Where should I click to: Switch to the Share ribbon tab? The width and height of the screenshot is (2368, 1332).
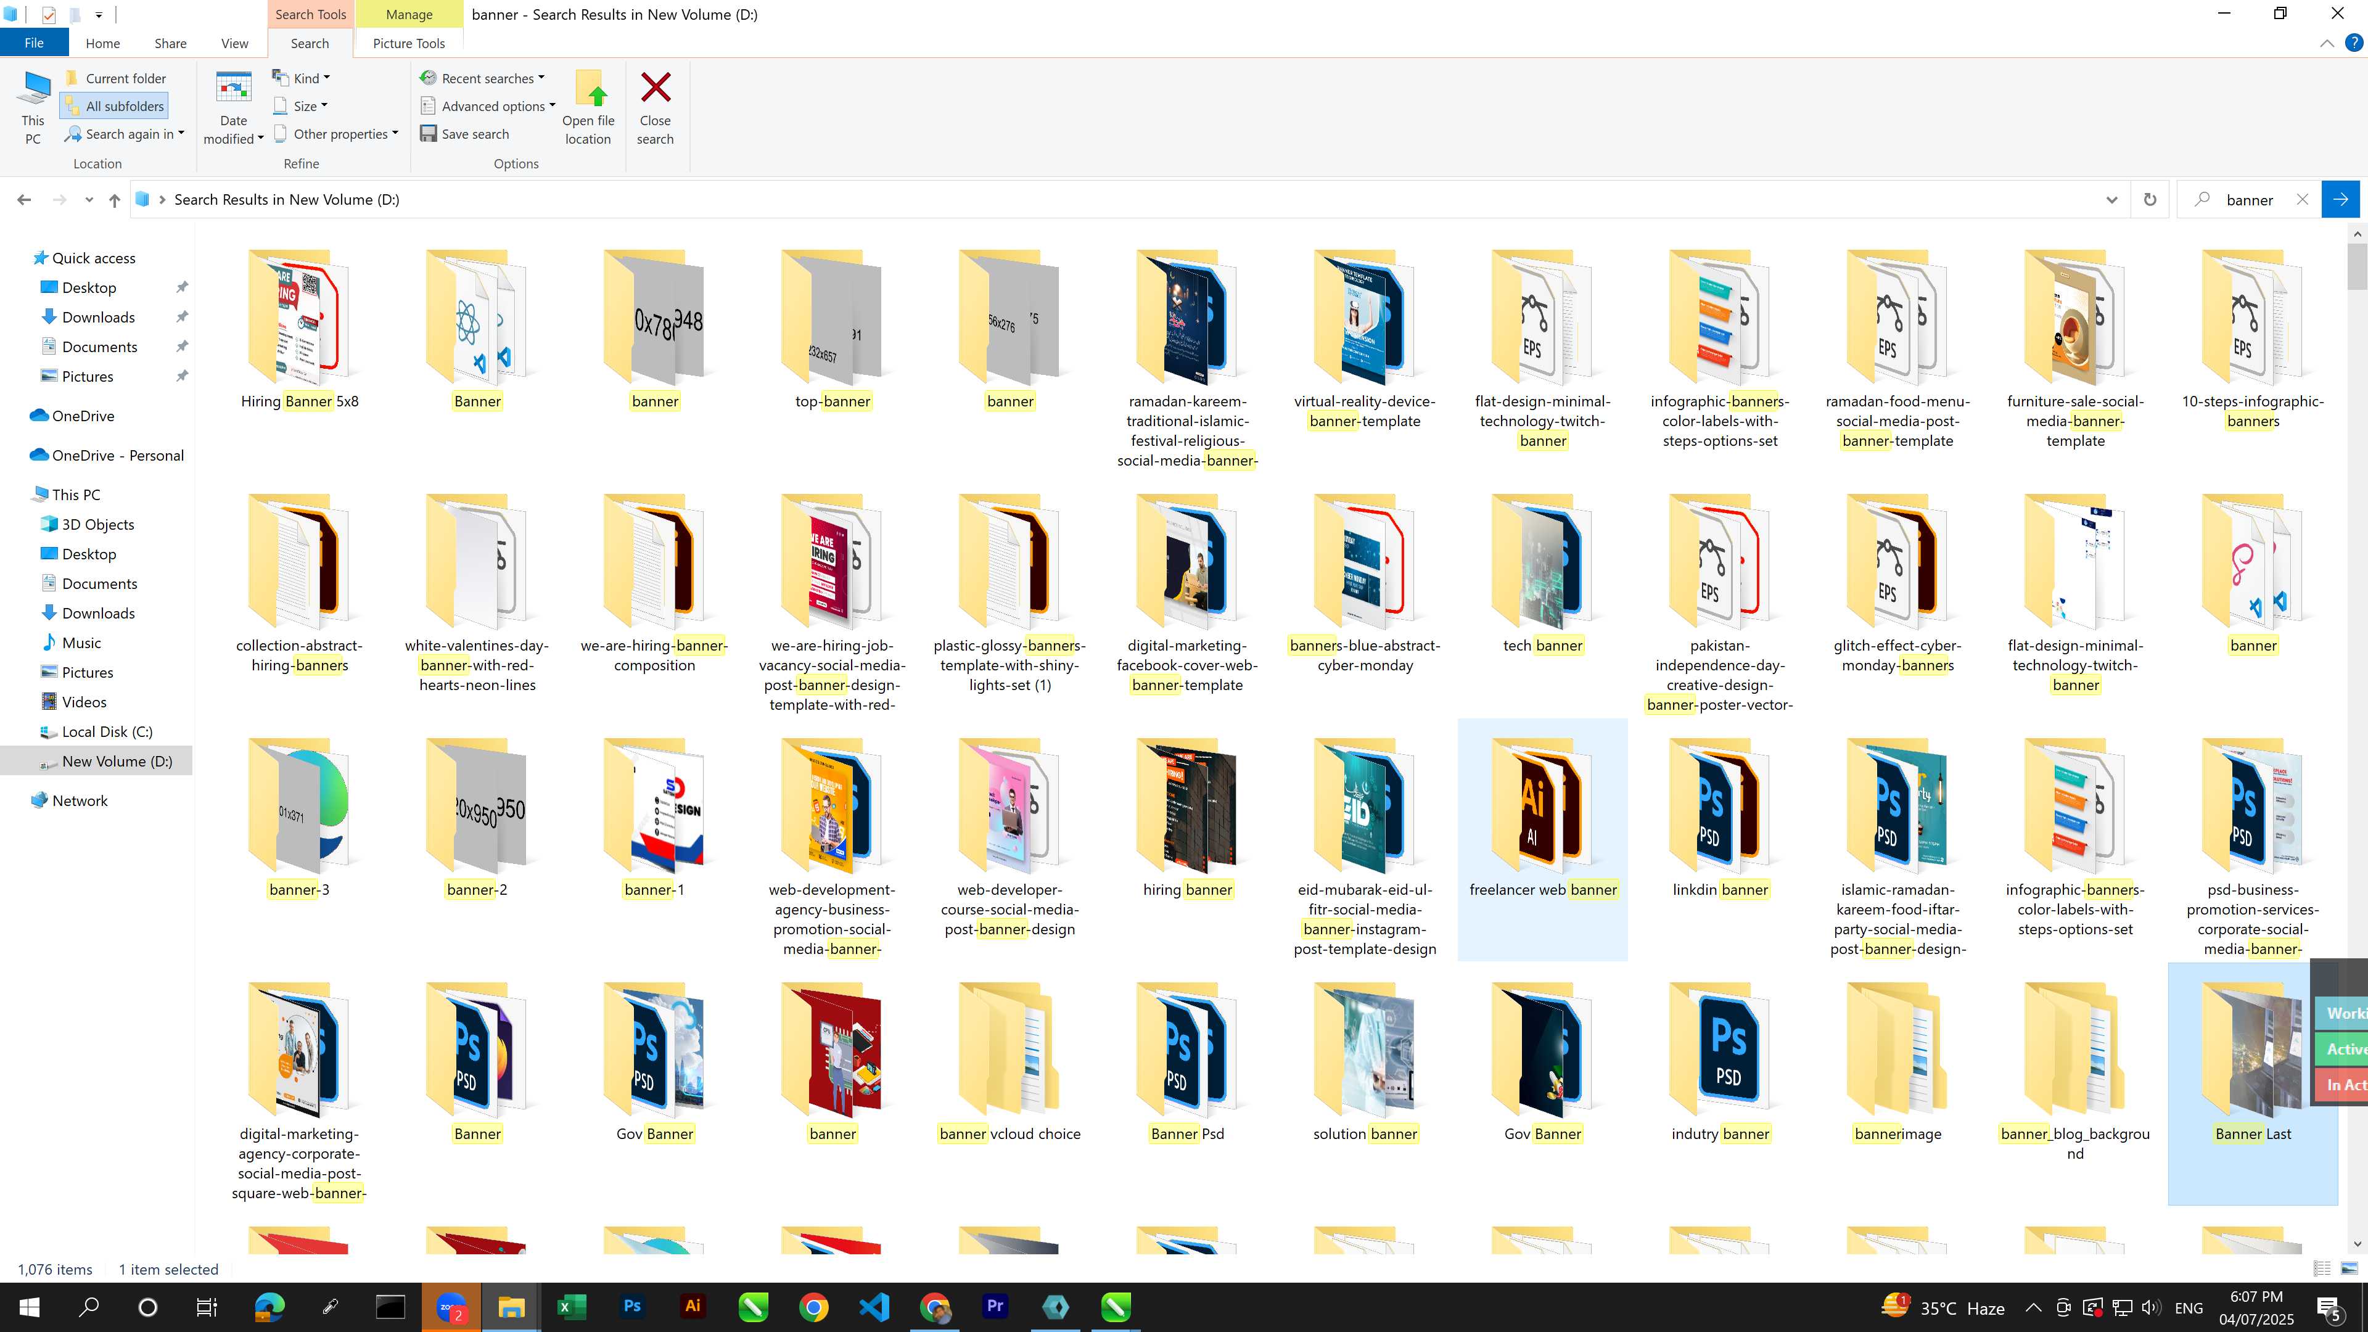170,43
